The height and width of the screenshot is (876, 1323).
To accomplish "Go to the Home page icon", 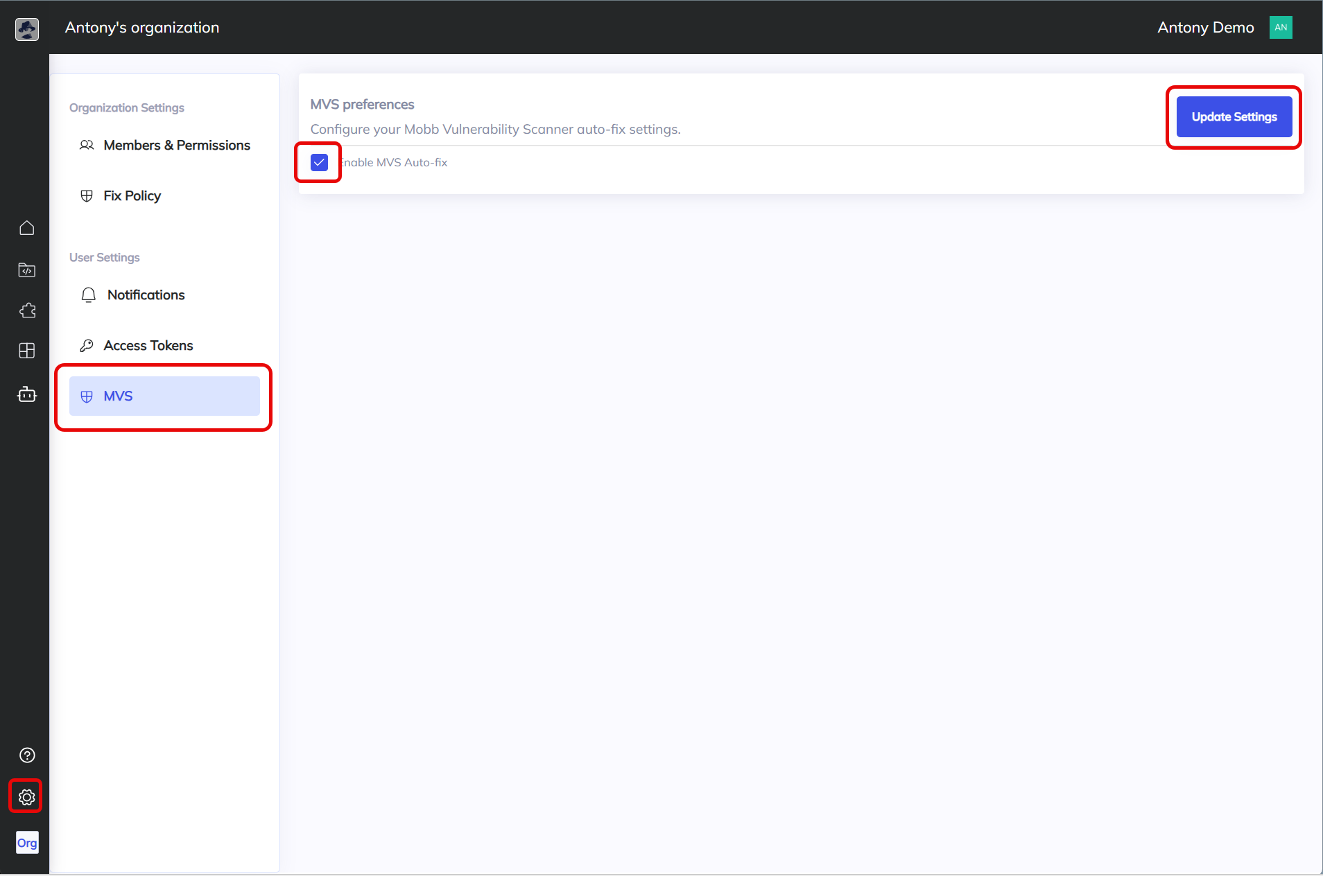I will 27,228.
